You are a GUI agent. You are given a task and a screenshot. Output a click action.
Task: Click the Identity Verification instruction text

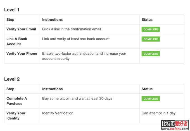point(58,113)
